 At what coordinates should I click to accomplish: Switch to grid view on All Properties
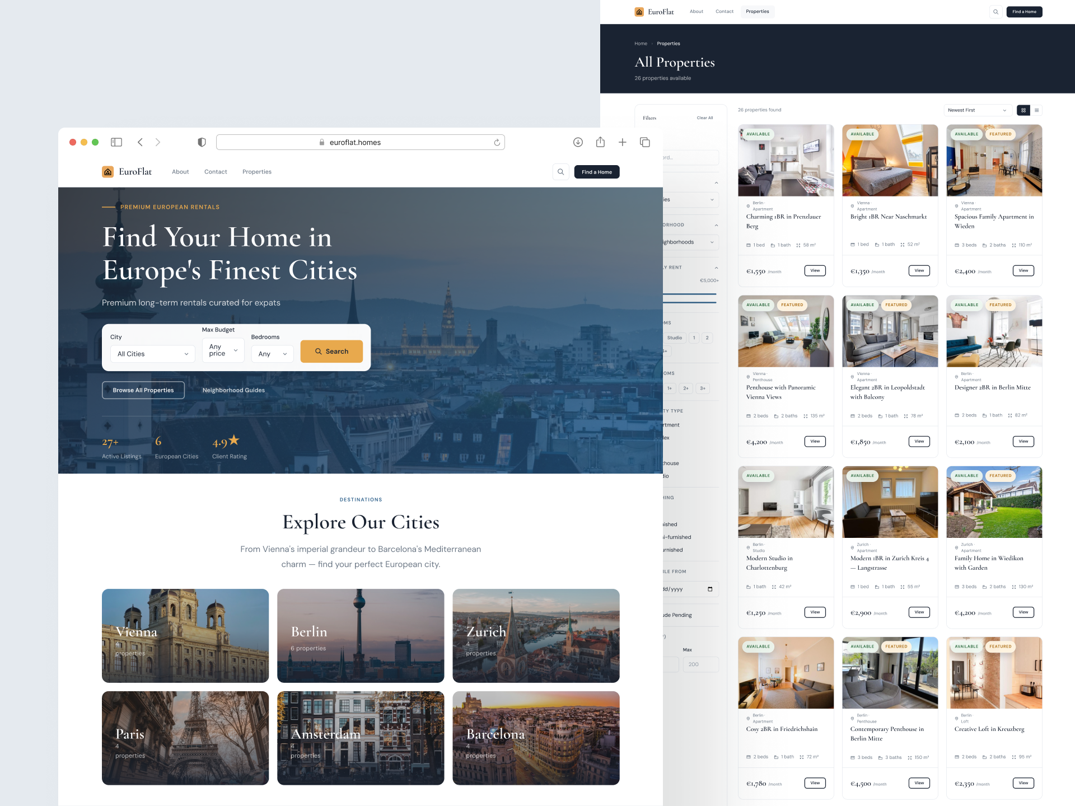click(x=1023, y=110)
